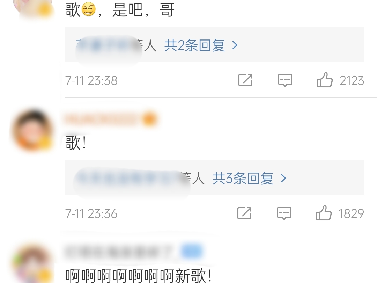Like the comment with 1829 likes
The height and width of the screenshot is (283, 377).
point(324,213)
